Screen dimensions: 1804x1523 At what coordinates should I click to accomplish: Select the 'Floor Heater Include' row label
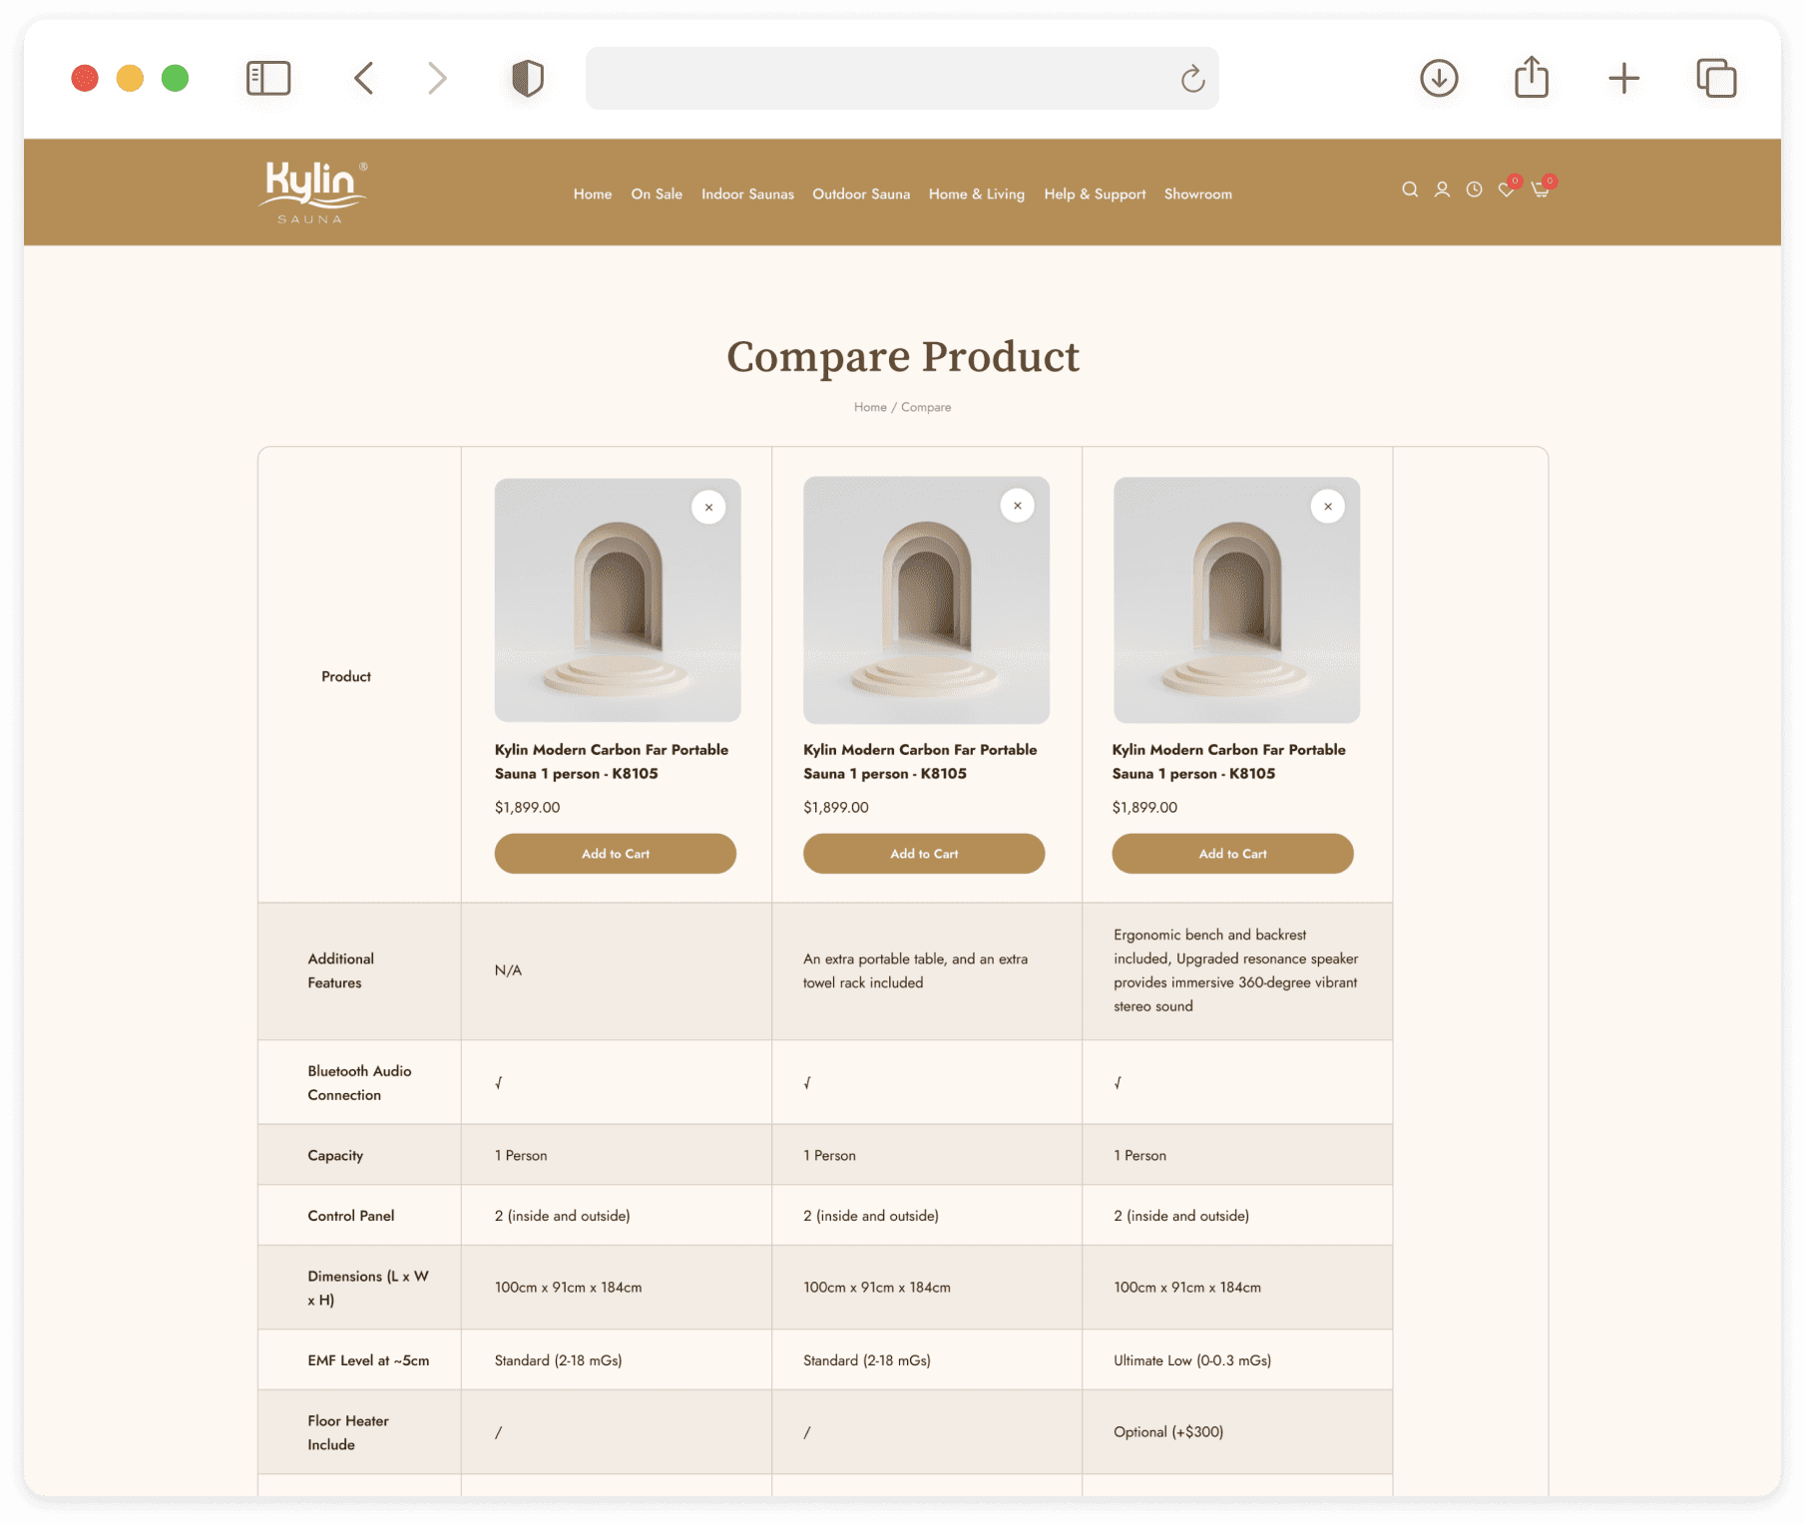click(x=348, y=1432)
